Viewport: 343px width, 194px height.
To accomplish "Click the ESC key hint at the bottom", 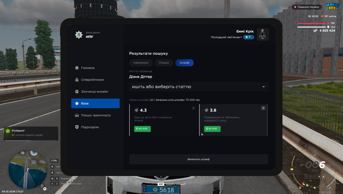I will pos(161,184).
